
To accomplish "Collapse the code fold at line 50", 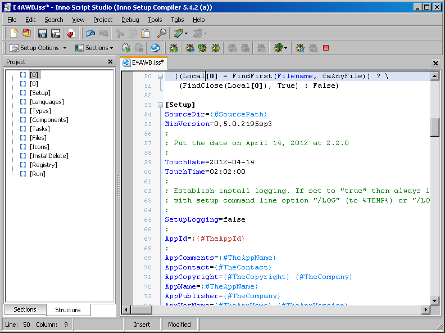I will (x=160, y=76).
